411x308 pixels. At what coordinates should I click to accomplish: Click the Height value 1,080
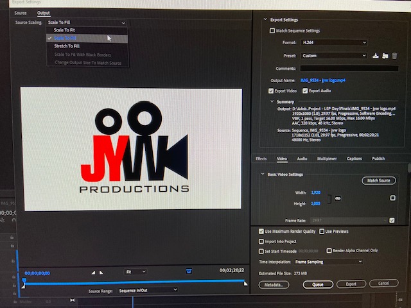click(315, 203)
